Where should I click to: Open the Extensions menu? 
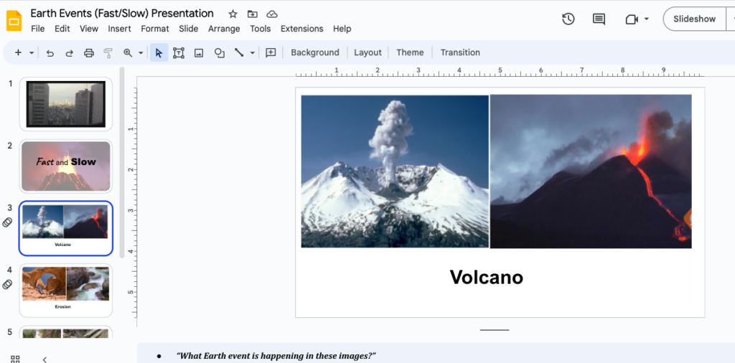click(x=301, y=29)
